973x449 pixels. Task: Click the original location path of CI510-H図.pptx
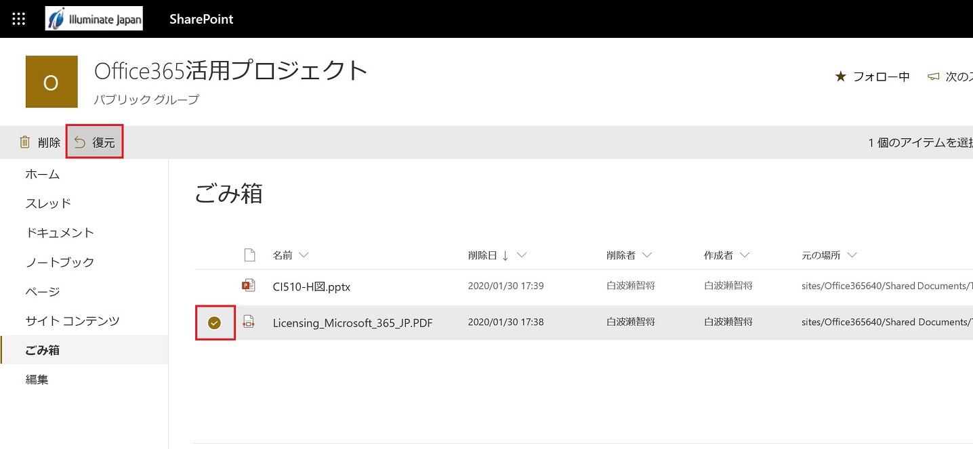[x=887, y=286]
